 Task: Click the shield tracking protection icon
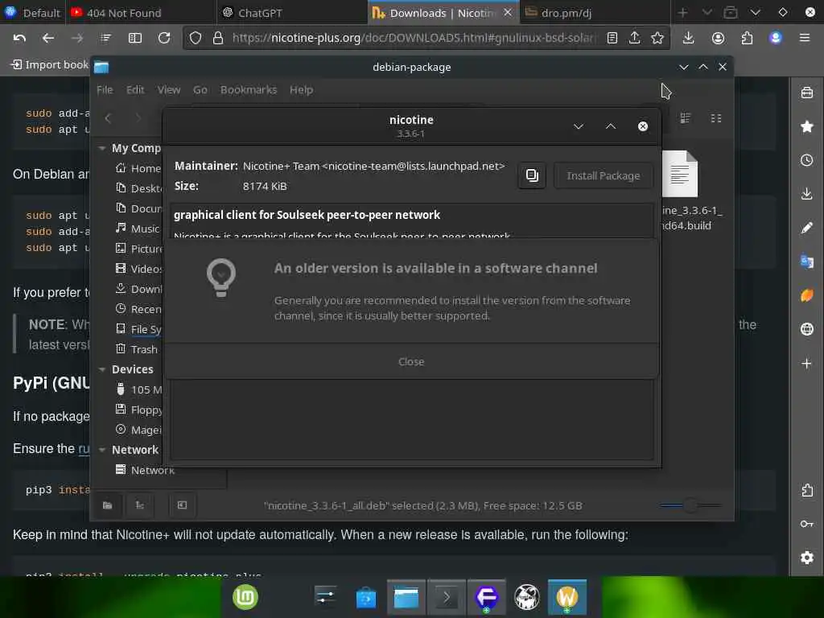click(x=196, y=38)
